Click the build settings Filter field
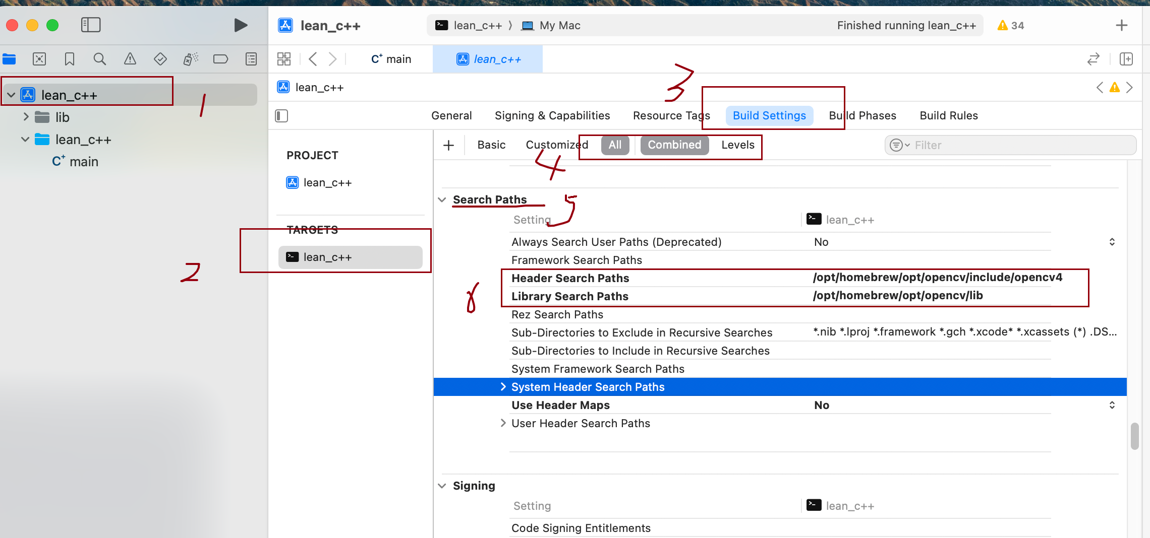 coord(1019,146)
